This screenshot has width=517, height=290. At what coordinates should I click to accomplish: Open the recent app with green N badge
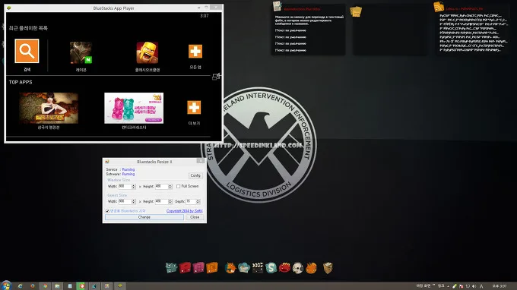click(x=81, y=52)
